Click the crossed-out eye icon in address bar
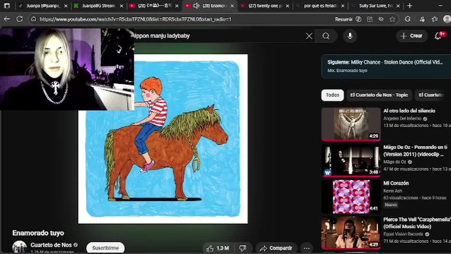The width and height of the screenshot is (451, 254). (x=381, y=19)
